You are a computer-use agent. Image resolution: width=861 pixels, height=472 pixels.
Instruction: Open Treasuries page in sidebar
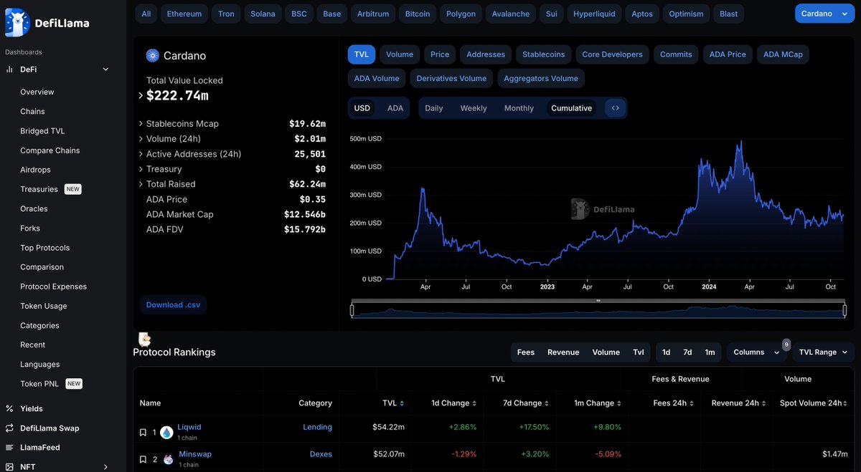pyautogui.click(x=39, y=189)
